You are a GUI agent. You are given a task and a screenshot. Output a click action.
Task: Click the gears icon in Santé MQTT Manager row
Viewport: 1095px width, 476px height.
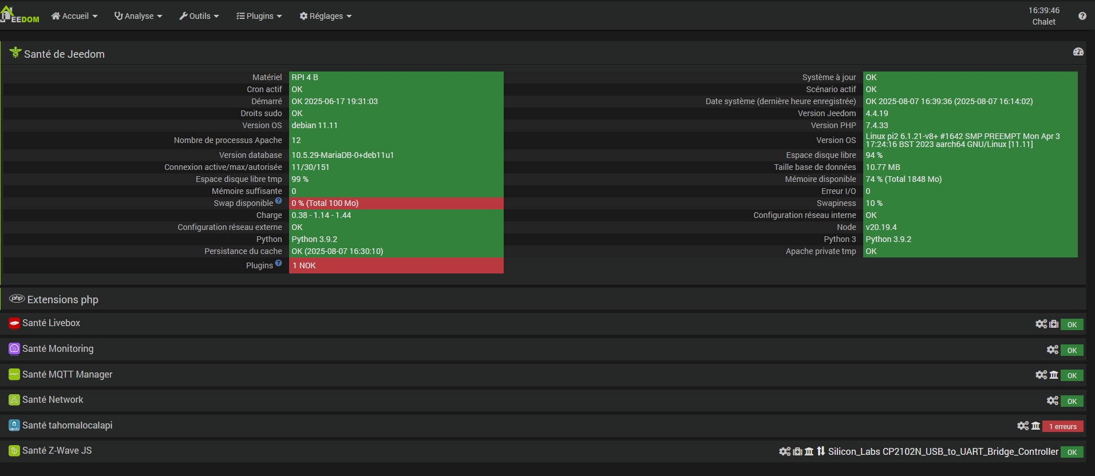click(1041, 375)
